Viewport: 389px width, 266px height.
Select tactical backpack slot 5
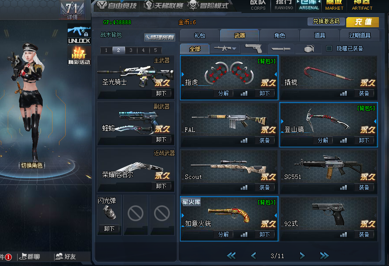coord(155,50)
